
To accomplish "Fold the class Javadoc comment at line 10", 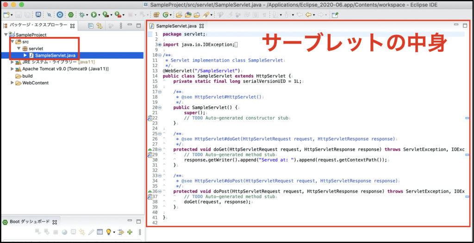I will pyautogui.click(x=160, y=55).
